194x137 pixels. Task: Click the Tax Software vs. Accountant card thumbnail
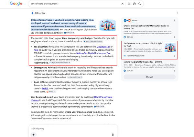point(170,47)
